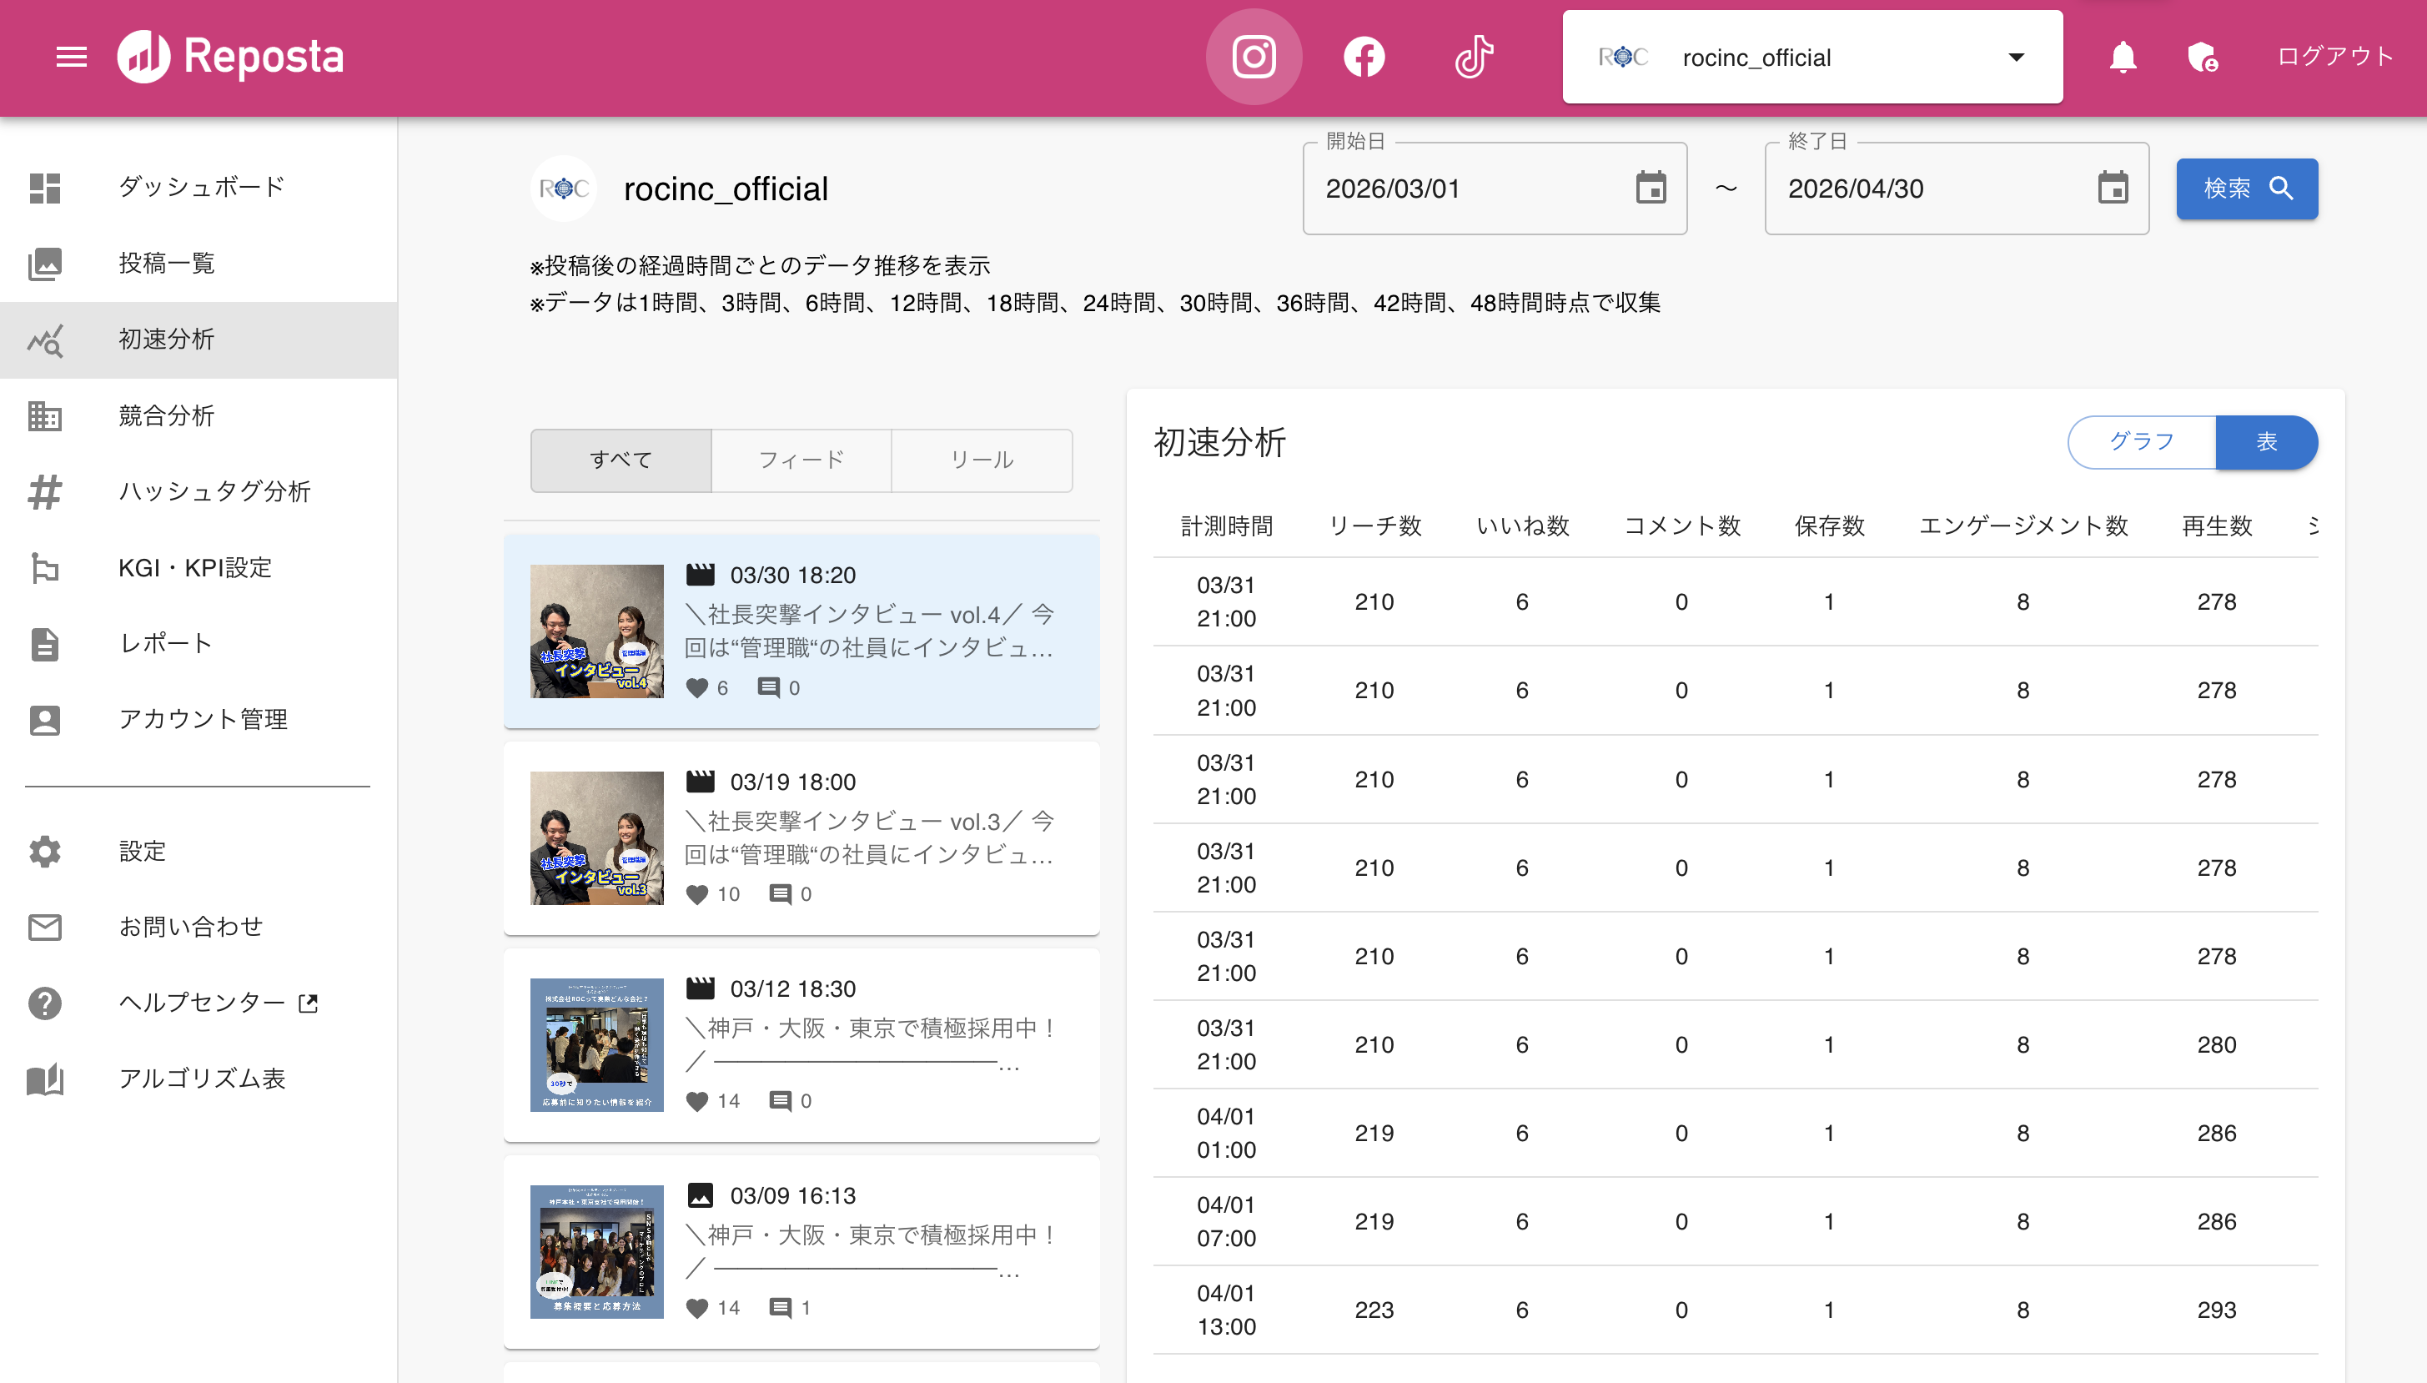This screenshot has height=1383, width=2427.
Task: Open the アルゴリズム表 sidebar item
Action: pyautogui.click(x=201, y=1078)
